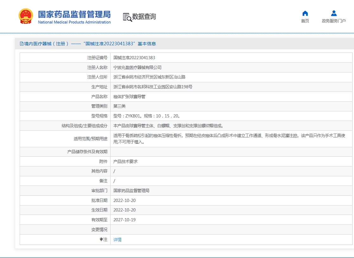Click National Medical Products Administration subtitle
This screenshot has height=258, width=354.
pyautogui.click(x=74, y=22)
